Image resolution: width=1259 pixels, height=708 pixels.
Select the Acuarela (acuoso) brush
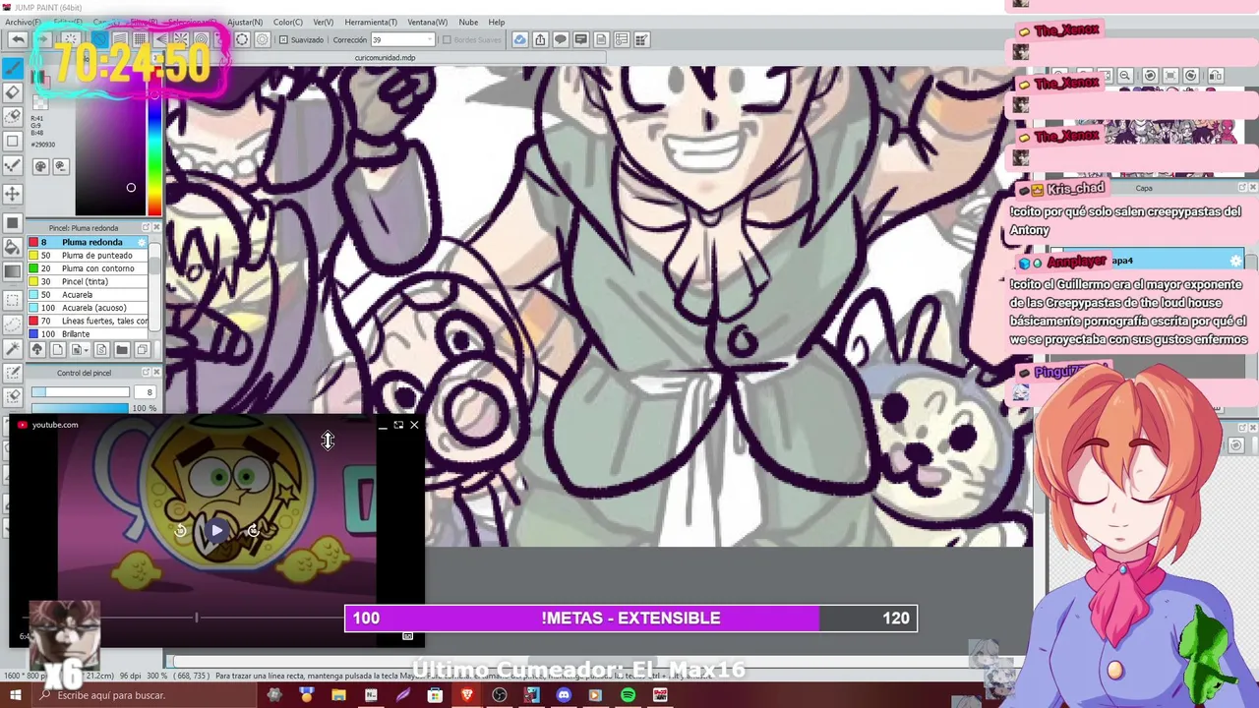point(89,308)
